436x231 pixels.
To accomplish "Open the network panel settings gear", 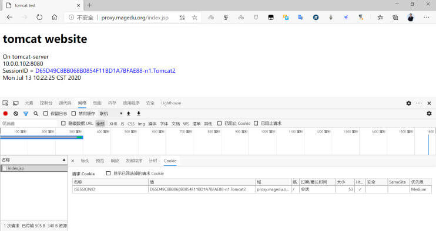I will tap(429, 113).
